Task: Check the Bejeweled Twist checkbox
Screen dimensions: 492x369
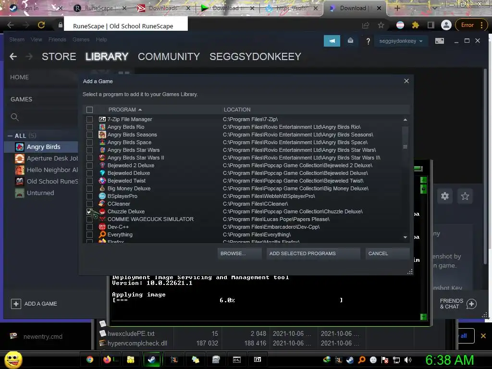Action: tap(89, 181)
